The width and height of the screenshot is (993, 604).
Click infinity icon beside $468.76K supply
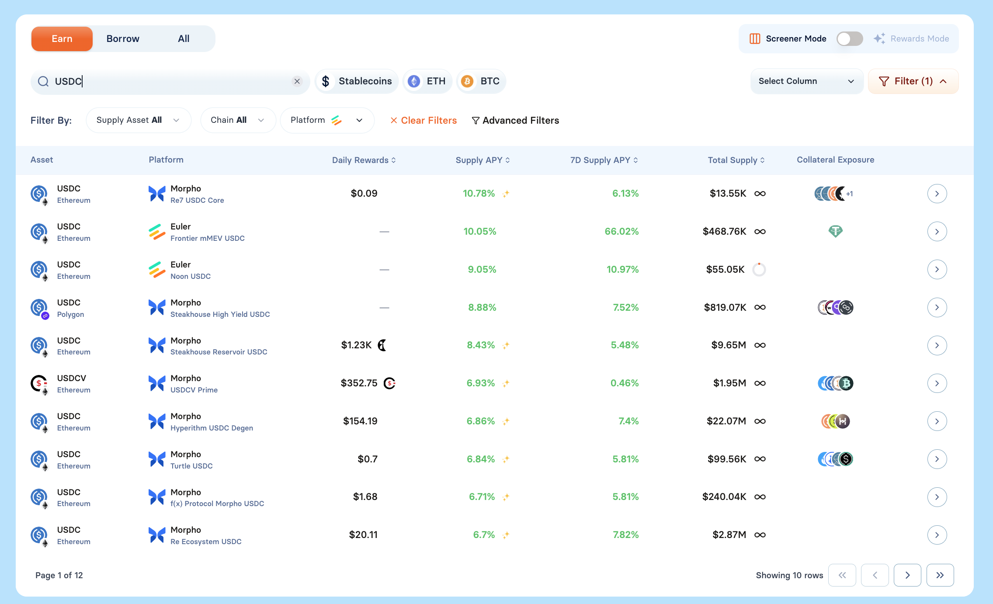[x=760, y=232]
